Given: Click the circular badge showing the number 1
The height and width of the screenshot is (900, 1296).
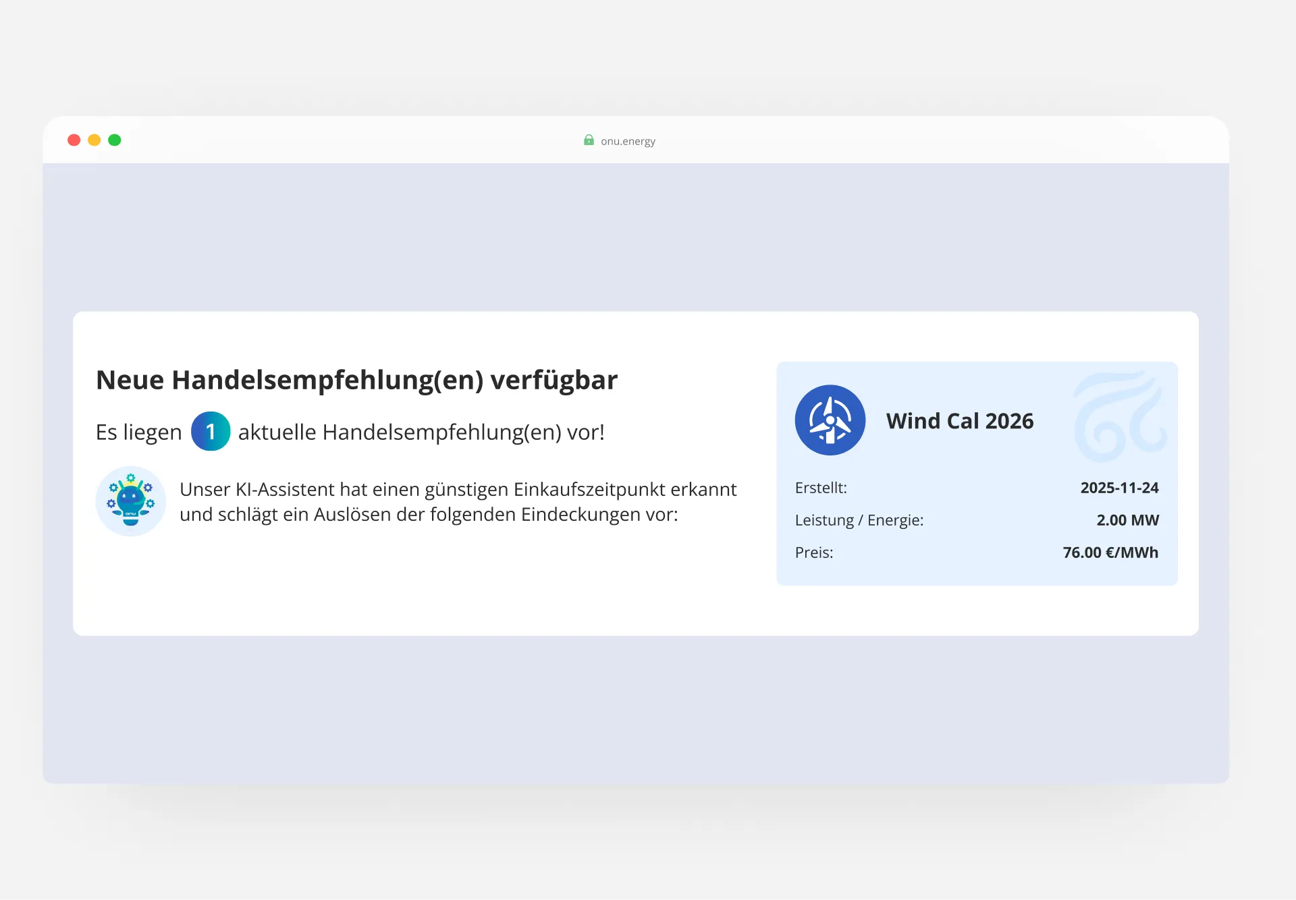Looking at the screenshot, I should (x=210, y=432).
